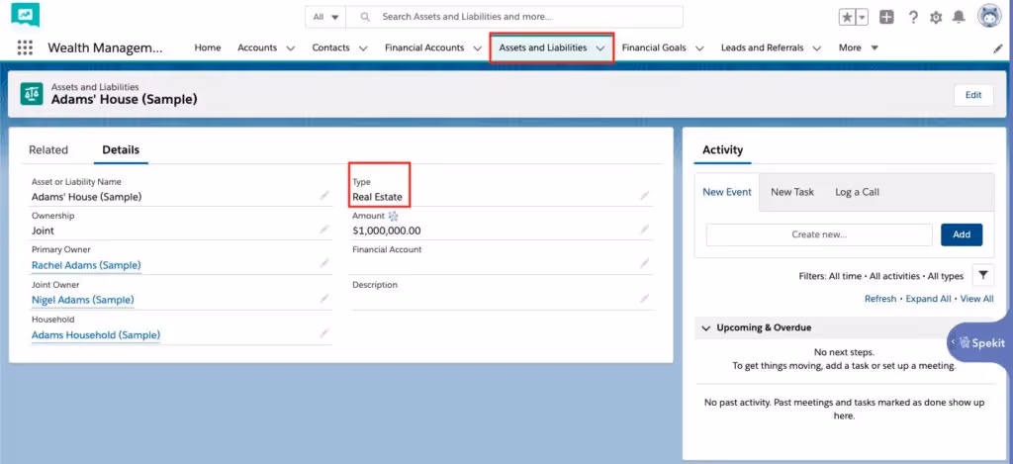The image size is (1013, 464).
Task: Expand the Financial Accounts nav chevron
Action: (478, 48)
